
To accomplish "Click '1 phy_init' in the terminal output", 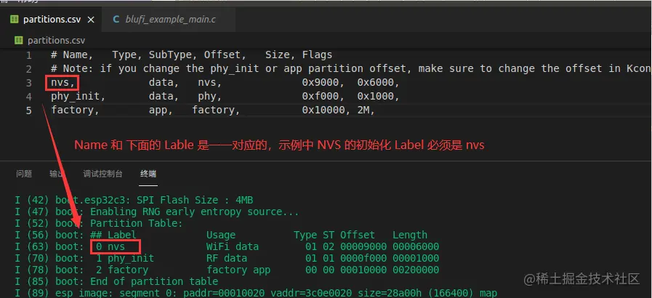I will [x=125, y=258].
